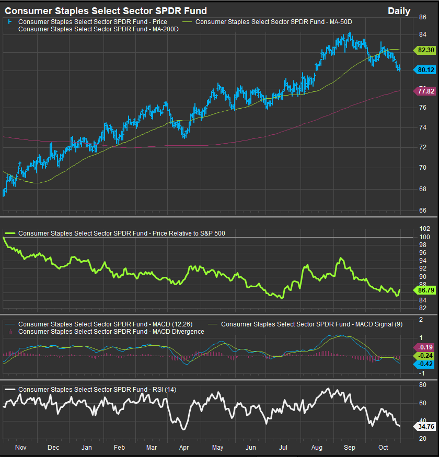The image size is (439, 457).
Task: Click the 72 label on price axis
Action: 423,147
